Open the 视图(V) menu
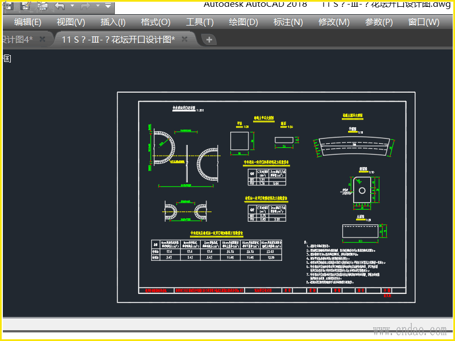 71,22
